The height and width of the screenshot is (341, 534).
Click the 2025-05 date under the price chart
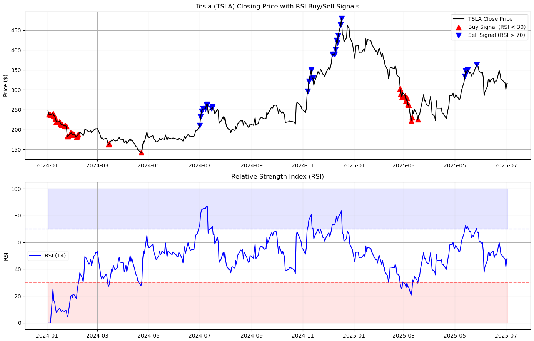coord(455,166)
